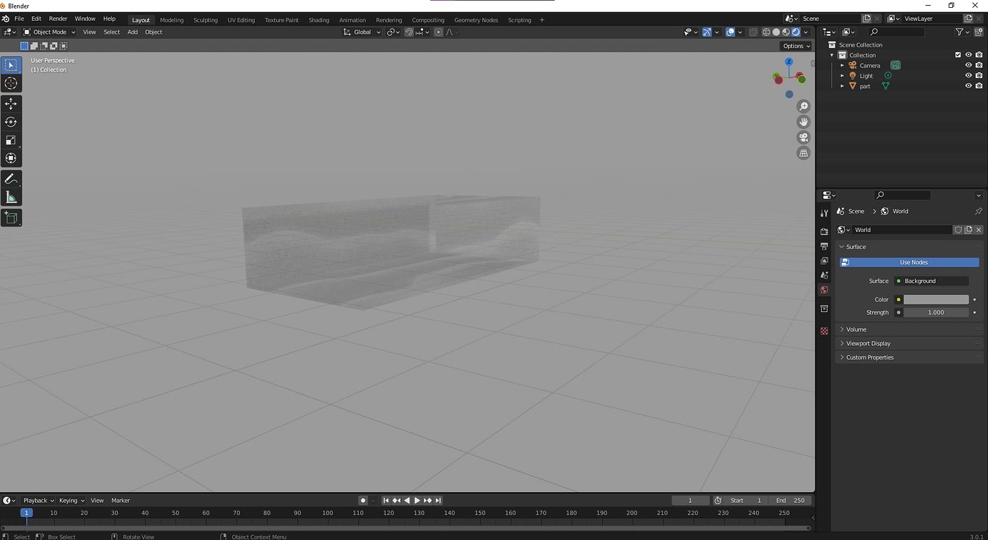Open the Add menu in viewport header
This screenshot has height=540, width=988.
click(132, 32)
